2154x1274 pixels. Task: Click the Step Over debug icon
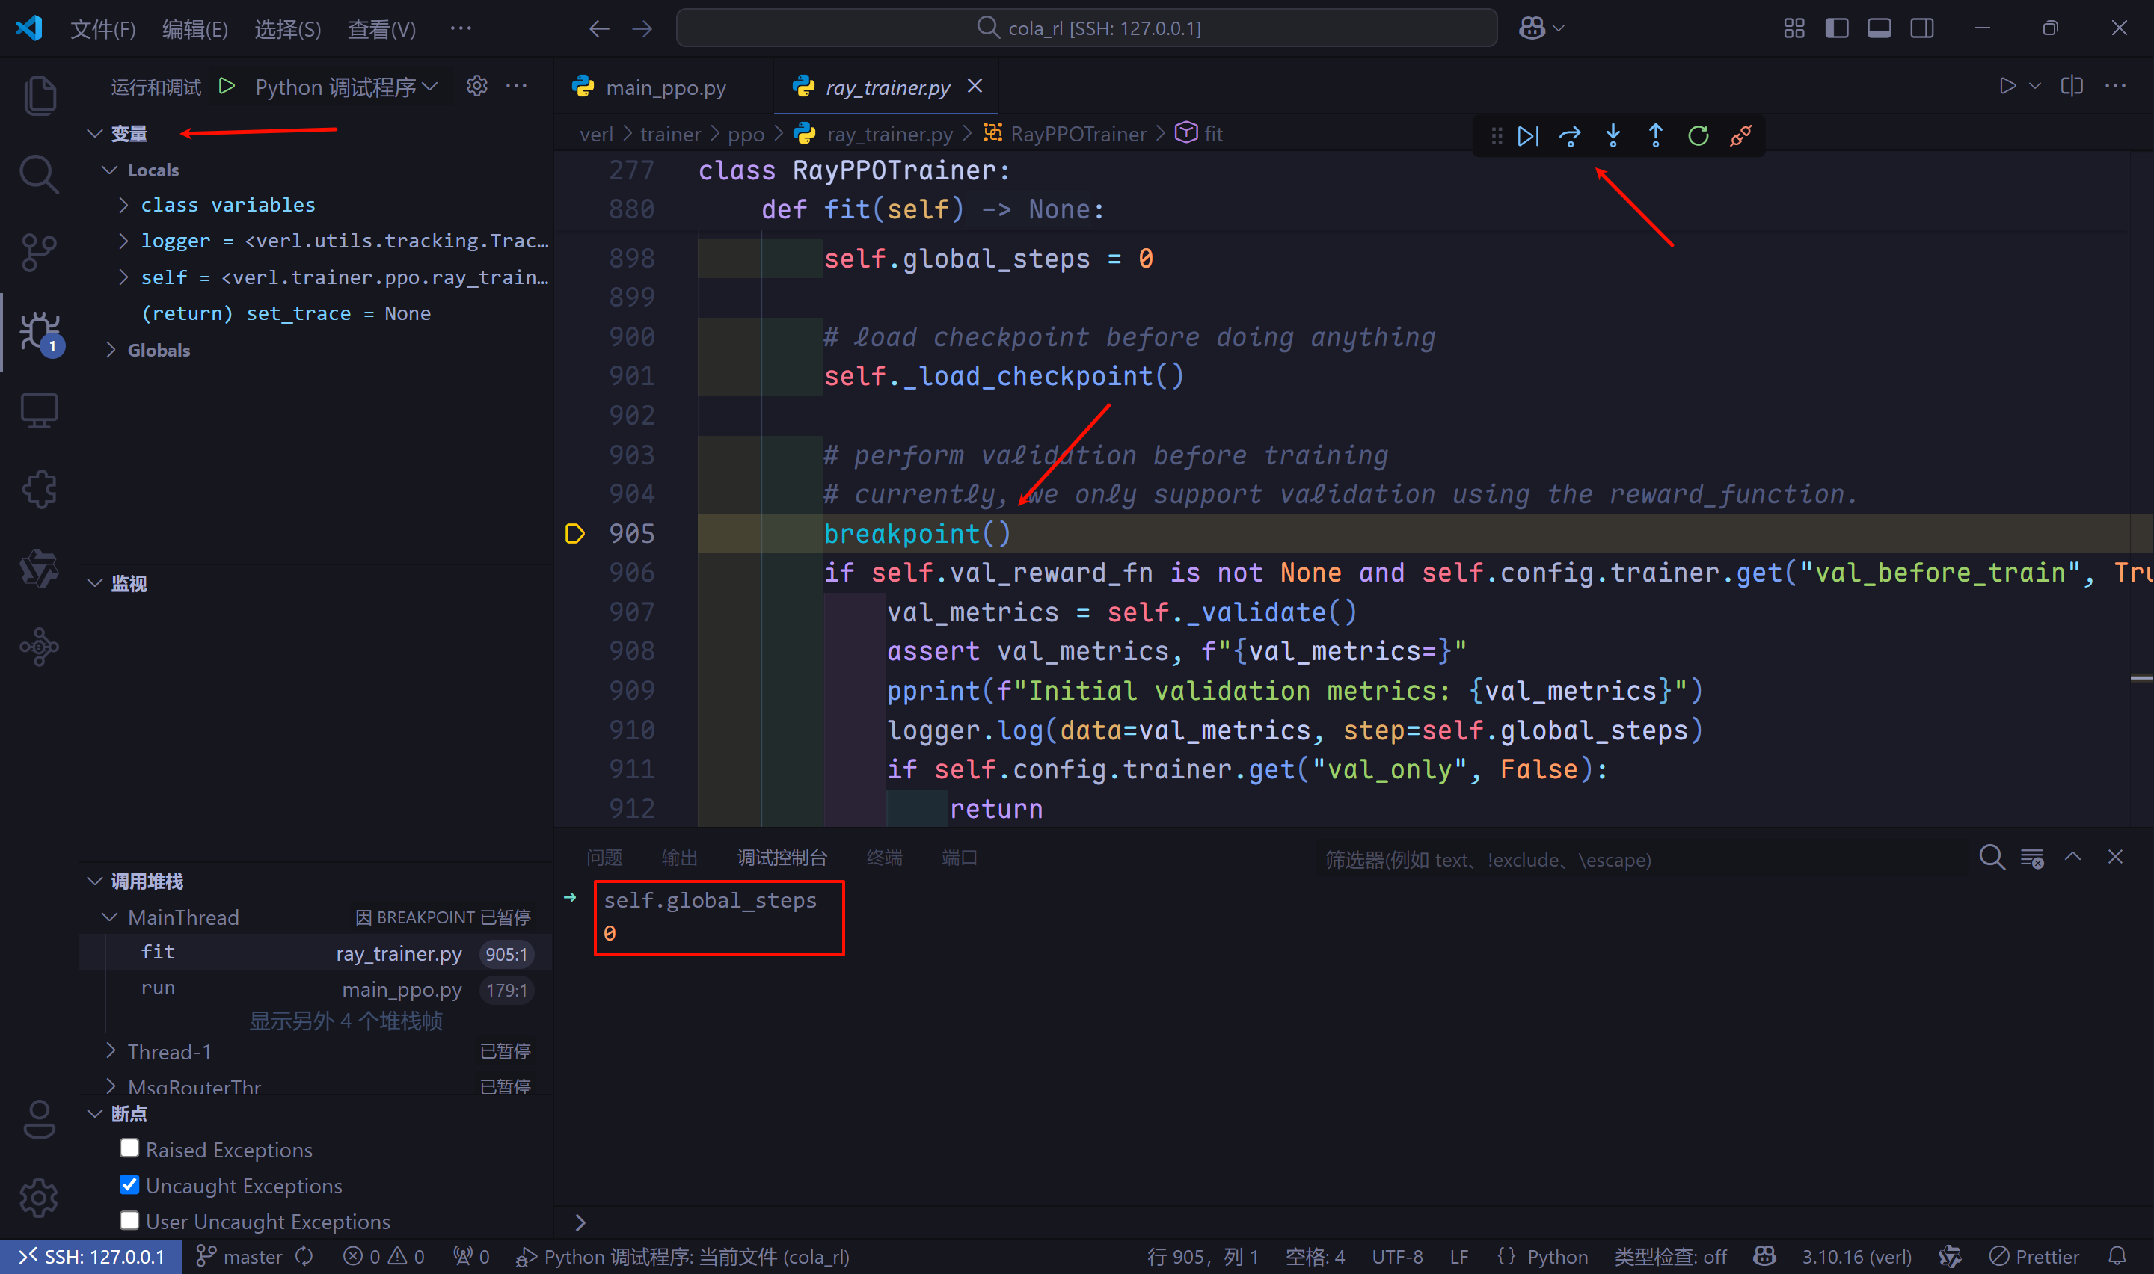[1569, 135]
